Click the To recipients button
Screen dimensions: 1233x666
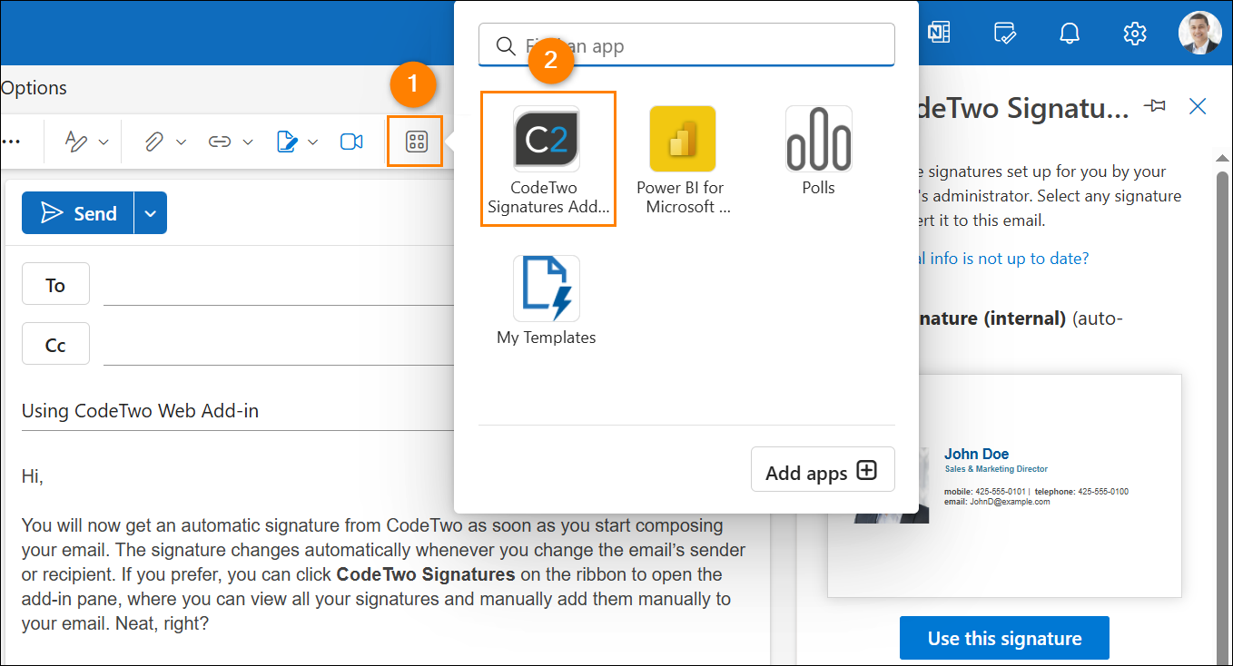[x=55, y=285]
